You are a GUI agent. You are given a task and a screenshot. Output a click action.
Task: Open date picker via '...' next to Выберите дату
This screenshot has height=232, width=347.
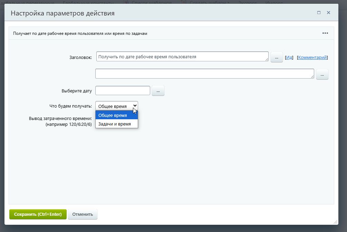tap(158, 90)
